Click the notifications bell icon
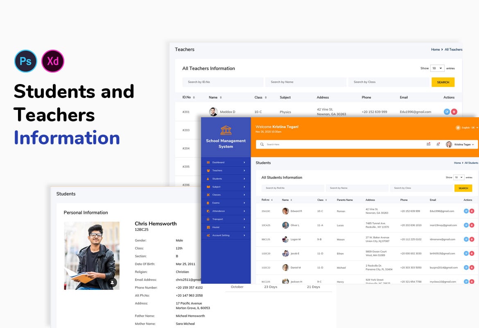This screenshot has height=328, width=479. [x=438, y=144]
